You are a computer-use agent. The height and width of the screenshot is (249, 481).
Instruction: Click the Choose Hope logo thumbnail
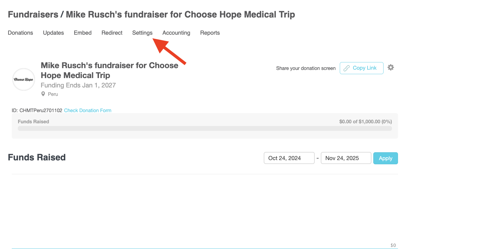tap(24, 80)
